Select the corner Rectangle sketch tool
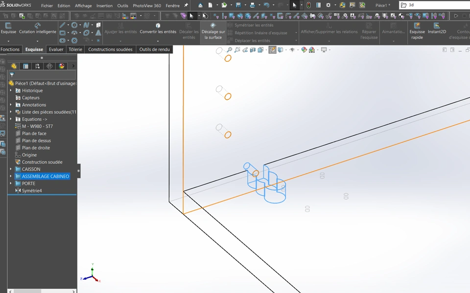 (x=62, y=33)
